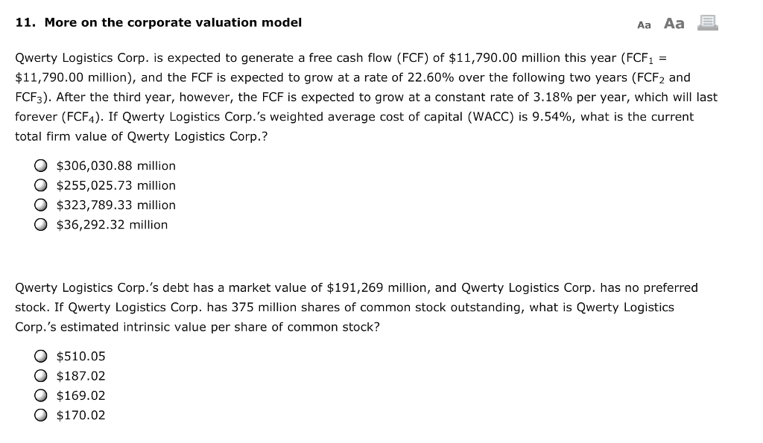Choose the $510.05 intrinsic value option
Screen dimensions: 763x443
tap(41, 356)
